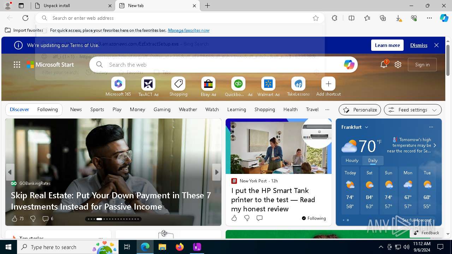The width and height of the screenshot is (452, 254).
Task: Open page settings gear icon
Action: tap(398, 65)
